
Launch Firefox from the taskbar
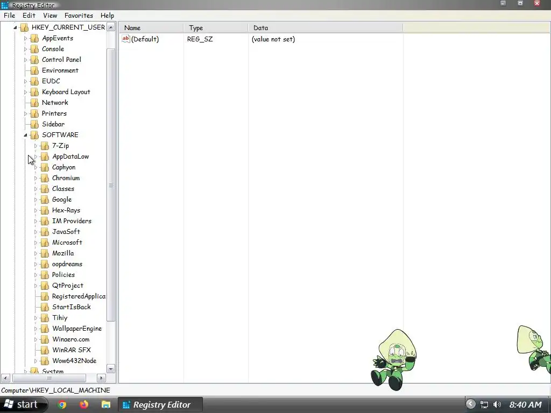point(84,404)
